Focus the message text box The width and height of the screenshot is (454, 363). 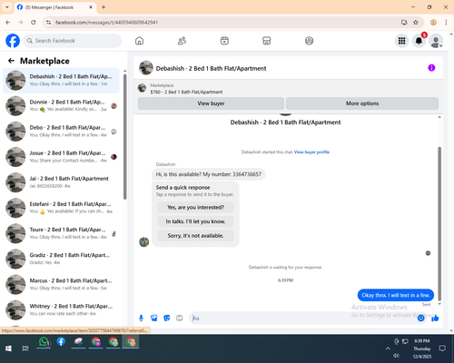[302, 318]
